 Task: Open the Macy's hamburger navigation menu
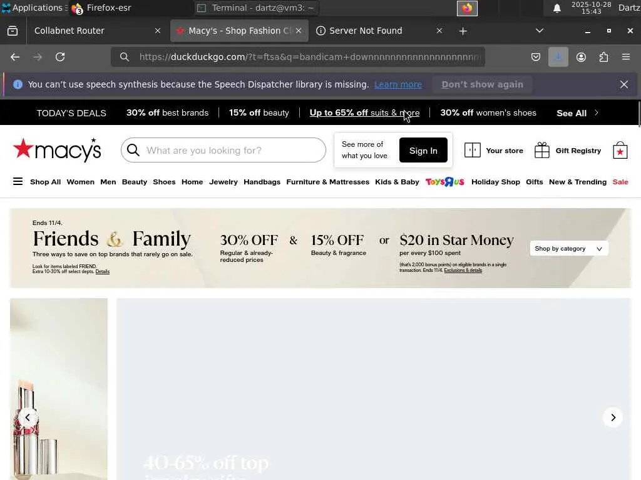coord(18,182)
